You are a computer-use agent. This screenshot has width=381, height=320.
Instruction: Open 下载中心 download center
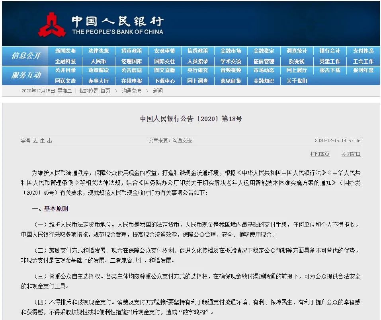coord(164,81)
